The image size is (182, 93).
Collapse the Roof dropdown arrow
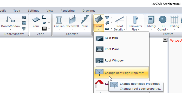pyautogui.click(x=99, y=29)
